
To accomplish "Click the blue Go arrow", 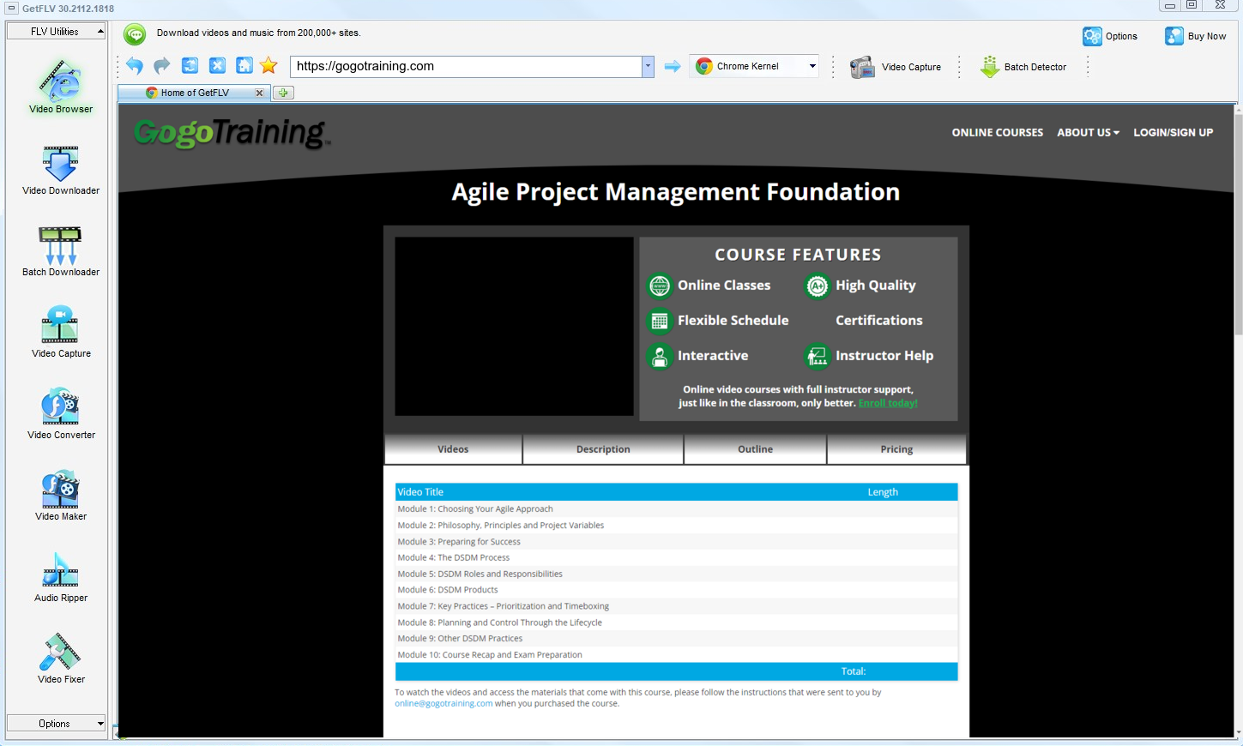I will click(x=673, y=66).
